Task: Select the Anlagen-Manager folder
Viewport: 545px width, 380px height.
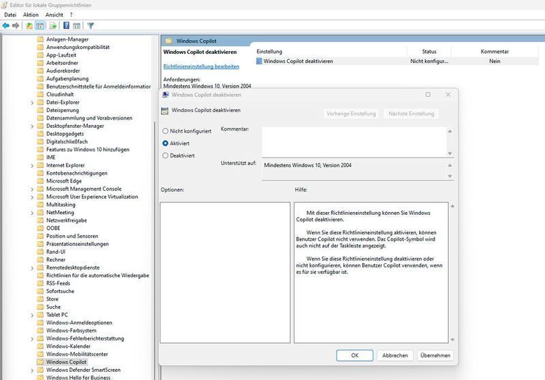Action: [67, 39]
